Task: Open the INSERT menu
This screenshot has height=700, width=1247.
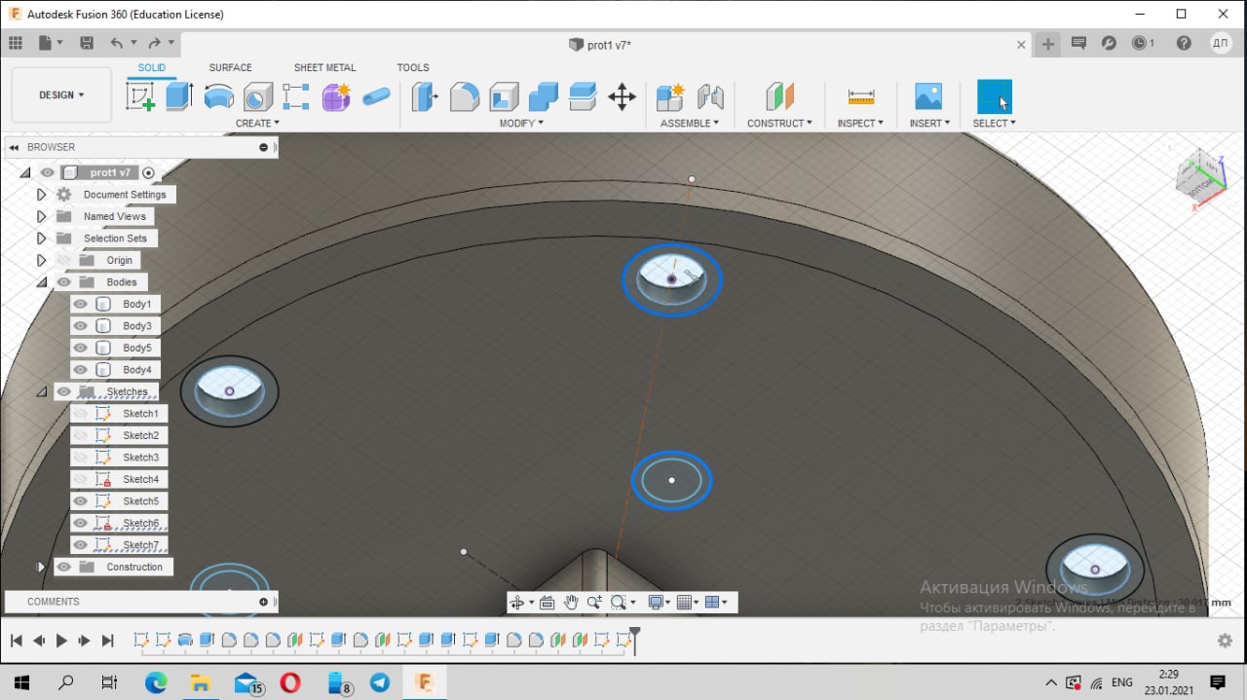Action: coord(929,124)
